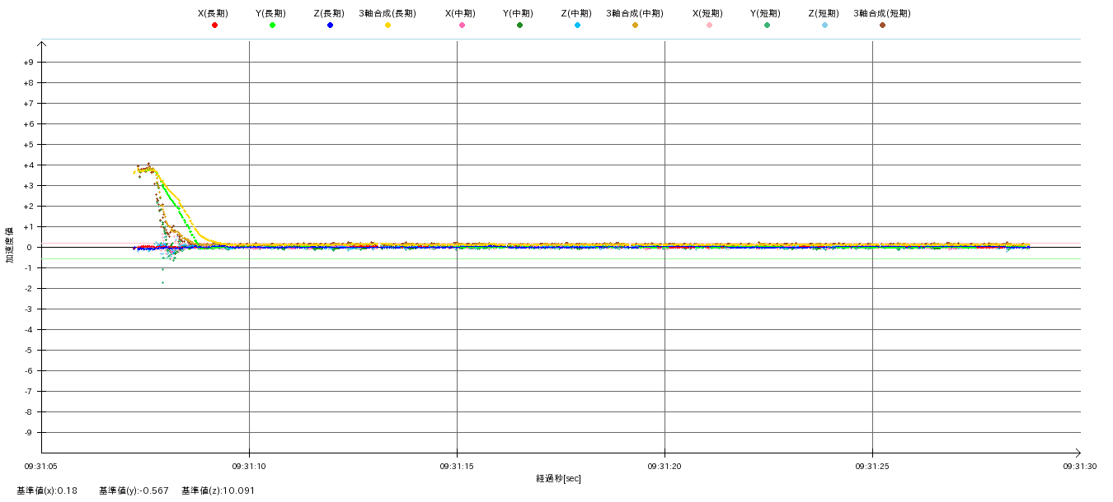The height and width of the screenshot is (502, 1113).
Task: Toggle the blue Z(長期) legend marker
Action: pos(330,26)
